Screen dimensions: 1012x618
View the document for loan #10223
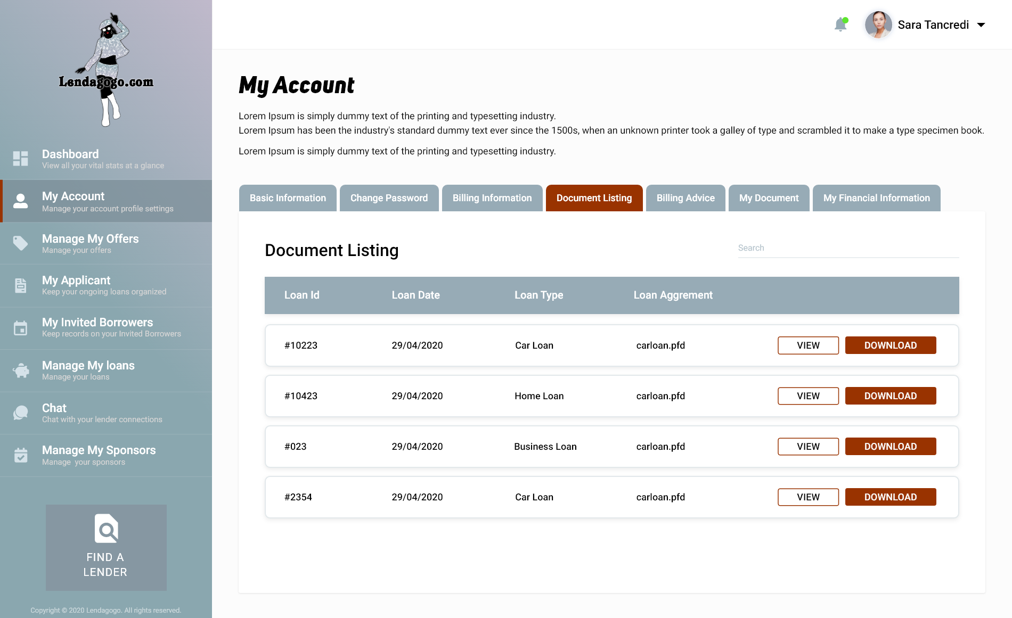point(808,345)
